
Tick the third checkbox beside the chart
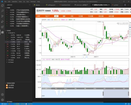(130, 30)
